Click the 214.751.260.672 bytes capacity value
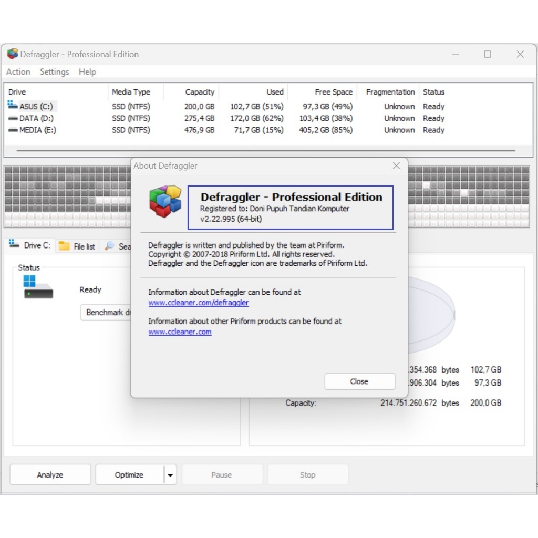The height and width of the screenshot is (538, 538). click(x=408, y=403)
